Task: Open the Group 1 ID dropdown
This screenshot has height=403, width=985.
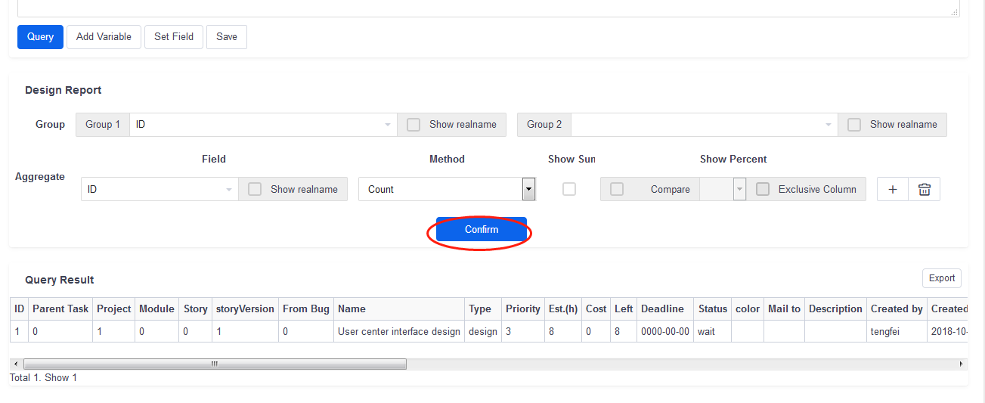Action: click(x=263, y=125)
